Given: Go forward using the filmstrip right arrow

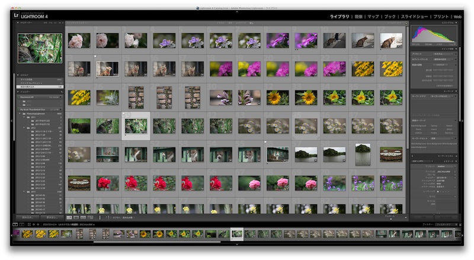Looking at the screenshot, I should (x=37, y=224).
